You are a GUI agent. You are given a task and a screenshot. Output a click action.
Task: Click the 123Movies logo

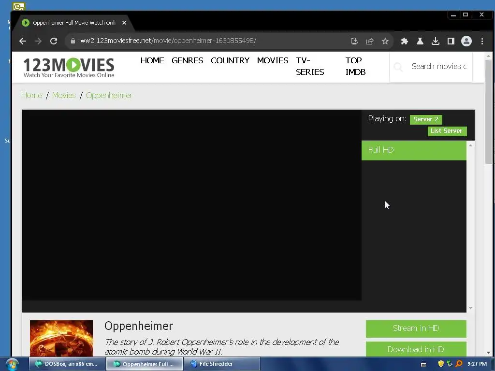coord(69,67)
